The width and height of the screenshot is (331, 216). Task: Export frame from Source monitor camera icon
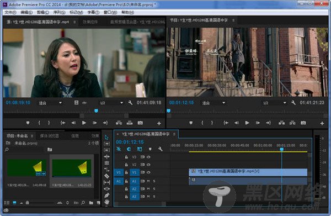140,123
